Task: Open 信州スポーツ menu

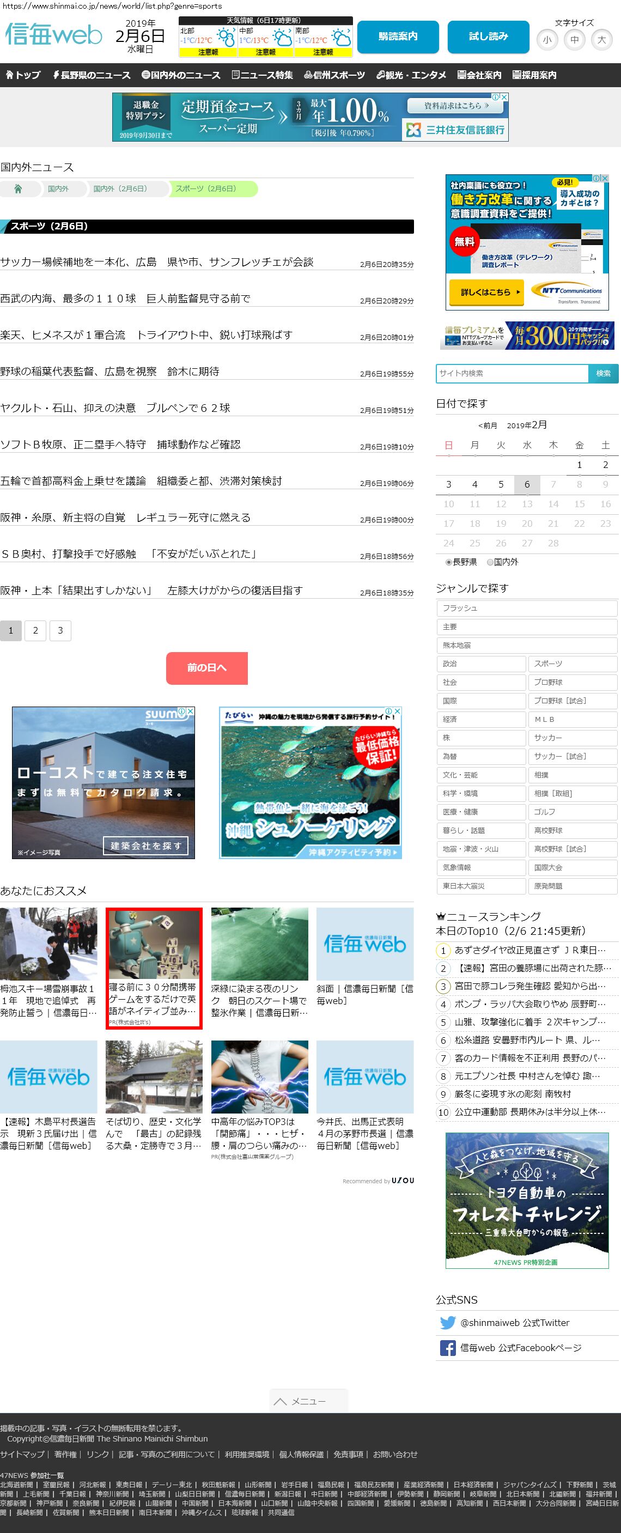Action: (x=334, y=75)
